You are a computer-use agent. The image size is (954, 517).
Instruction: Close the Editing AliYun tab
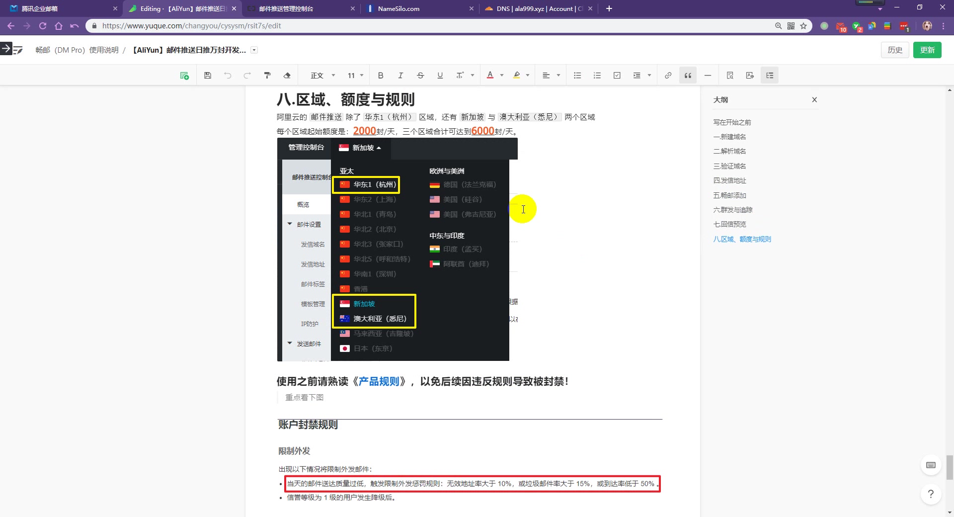click(234, 8)
